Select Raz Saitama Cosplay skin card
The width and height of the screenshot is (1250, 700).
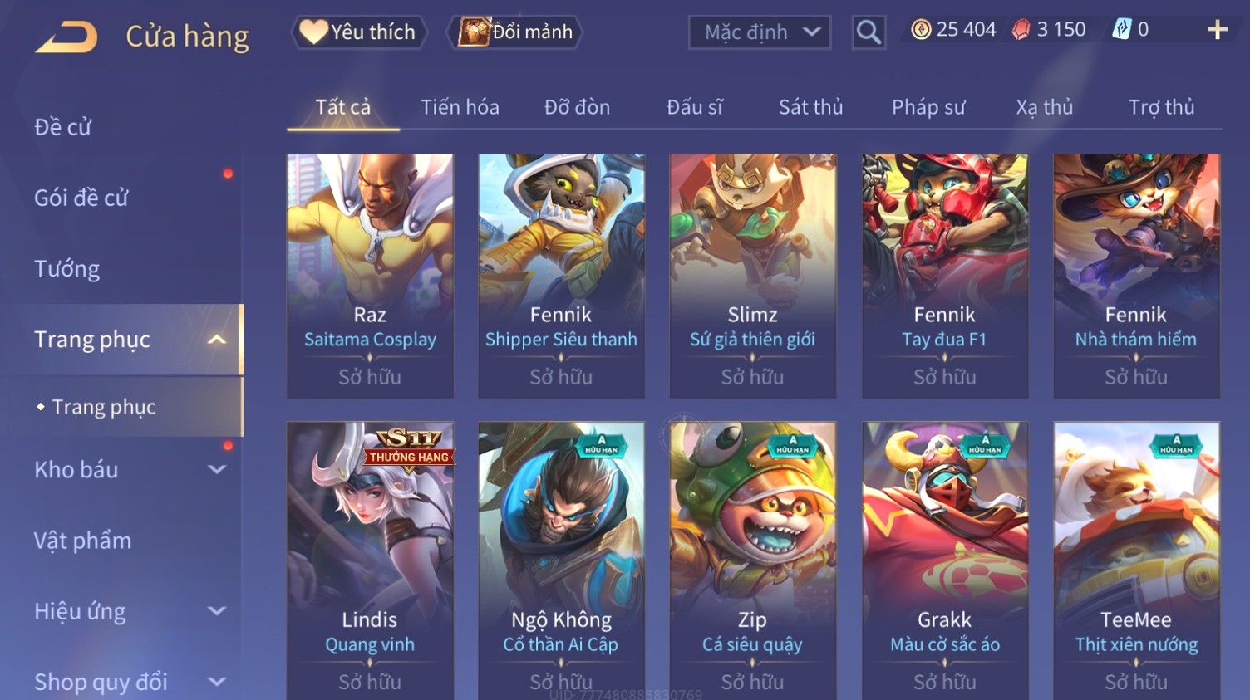point(370,276)
